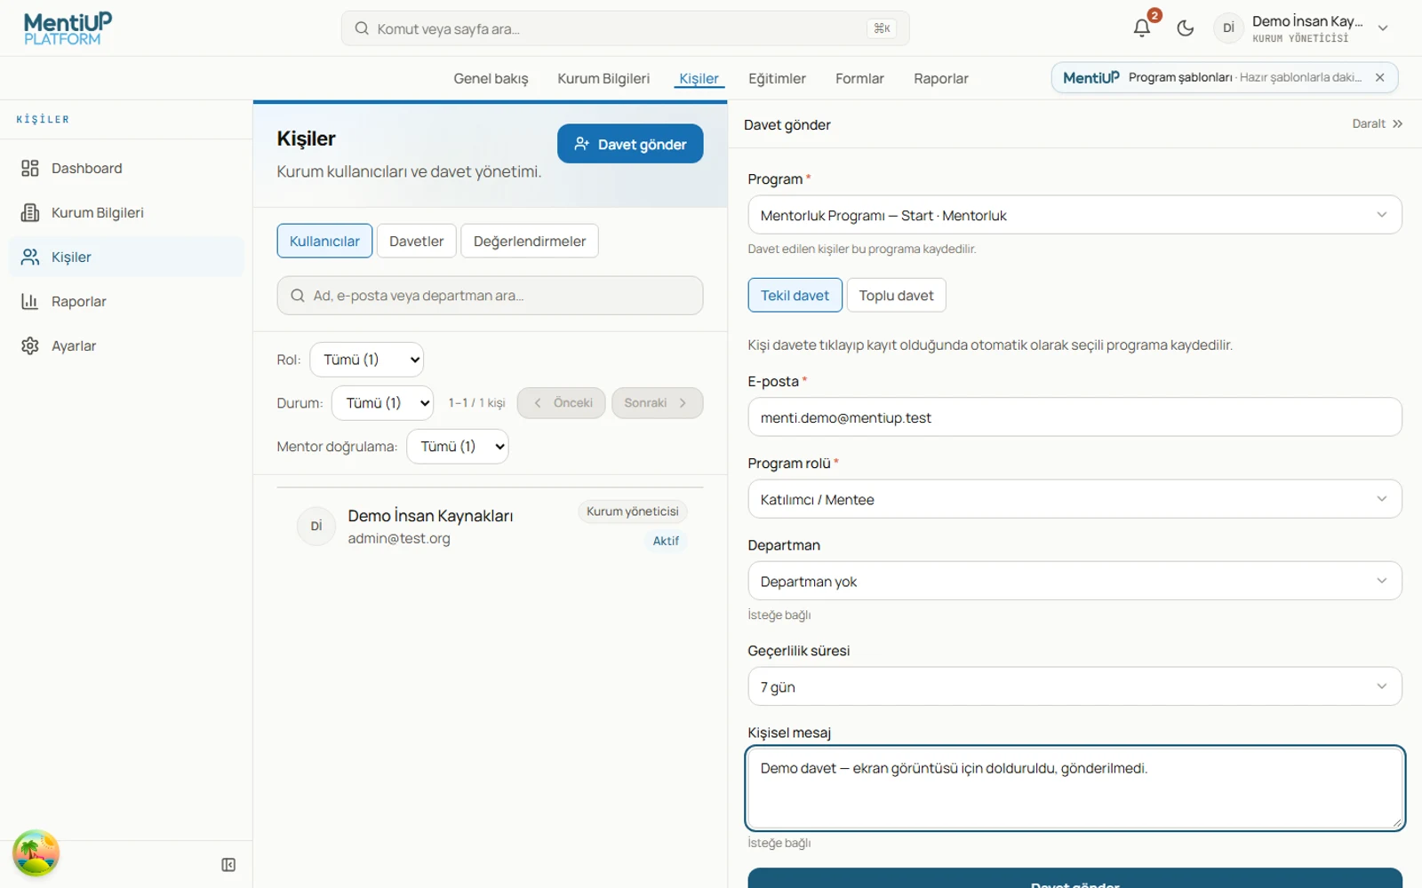Switch to Toplu davet mode
1422x888 pixels.
(896, 295)
